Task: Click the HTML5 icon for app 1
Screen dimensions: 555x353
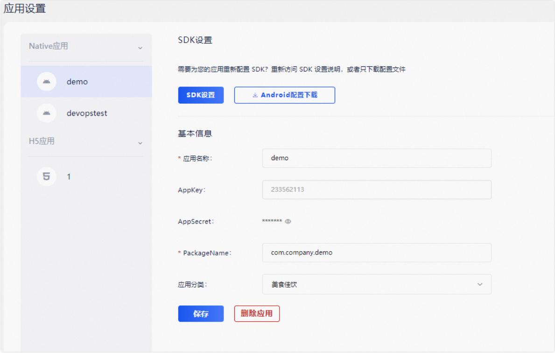Action: [x=46, y=176]
